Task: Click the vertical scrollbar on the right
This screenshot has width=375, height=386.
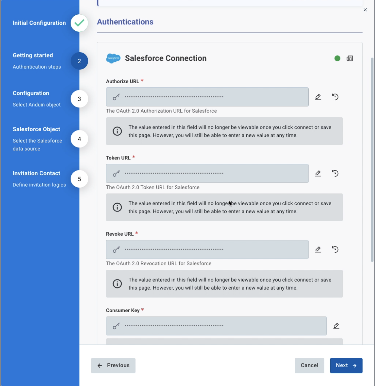Action: click(372, 159)
